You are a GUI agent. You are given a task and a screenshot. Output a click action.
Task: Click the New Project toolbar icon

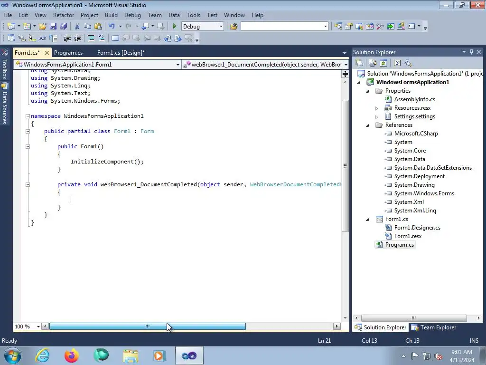coord(11,27)
